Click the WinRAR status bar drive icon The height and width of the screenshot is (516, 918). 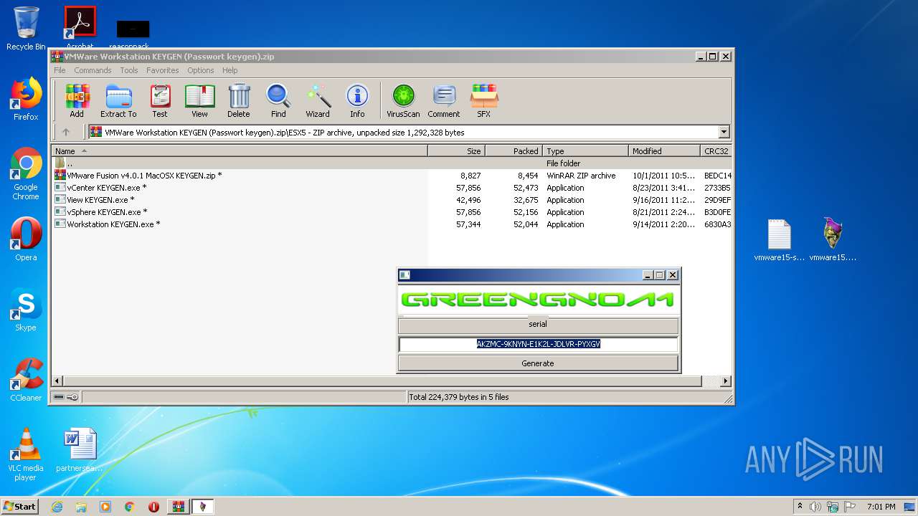point(59,397)
